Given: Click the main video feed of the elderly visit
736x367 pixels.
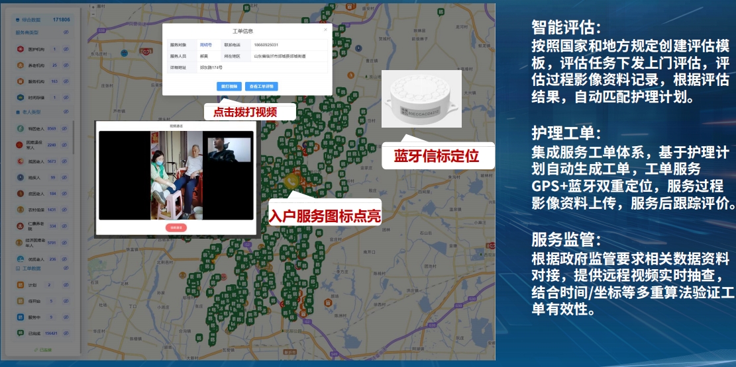Looking at the screenshot, I should 176,175.
